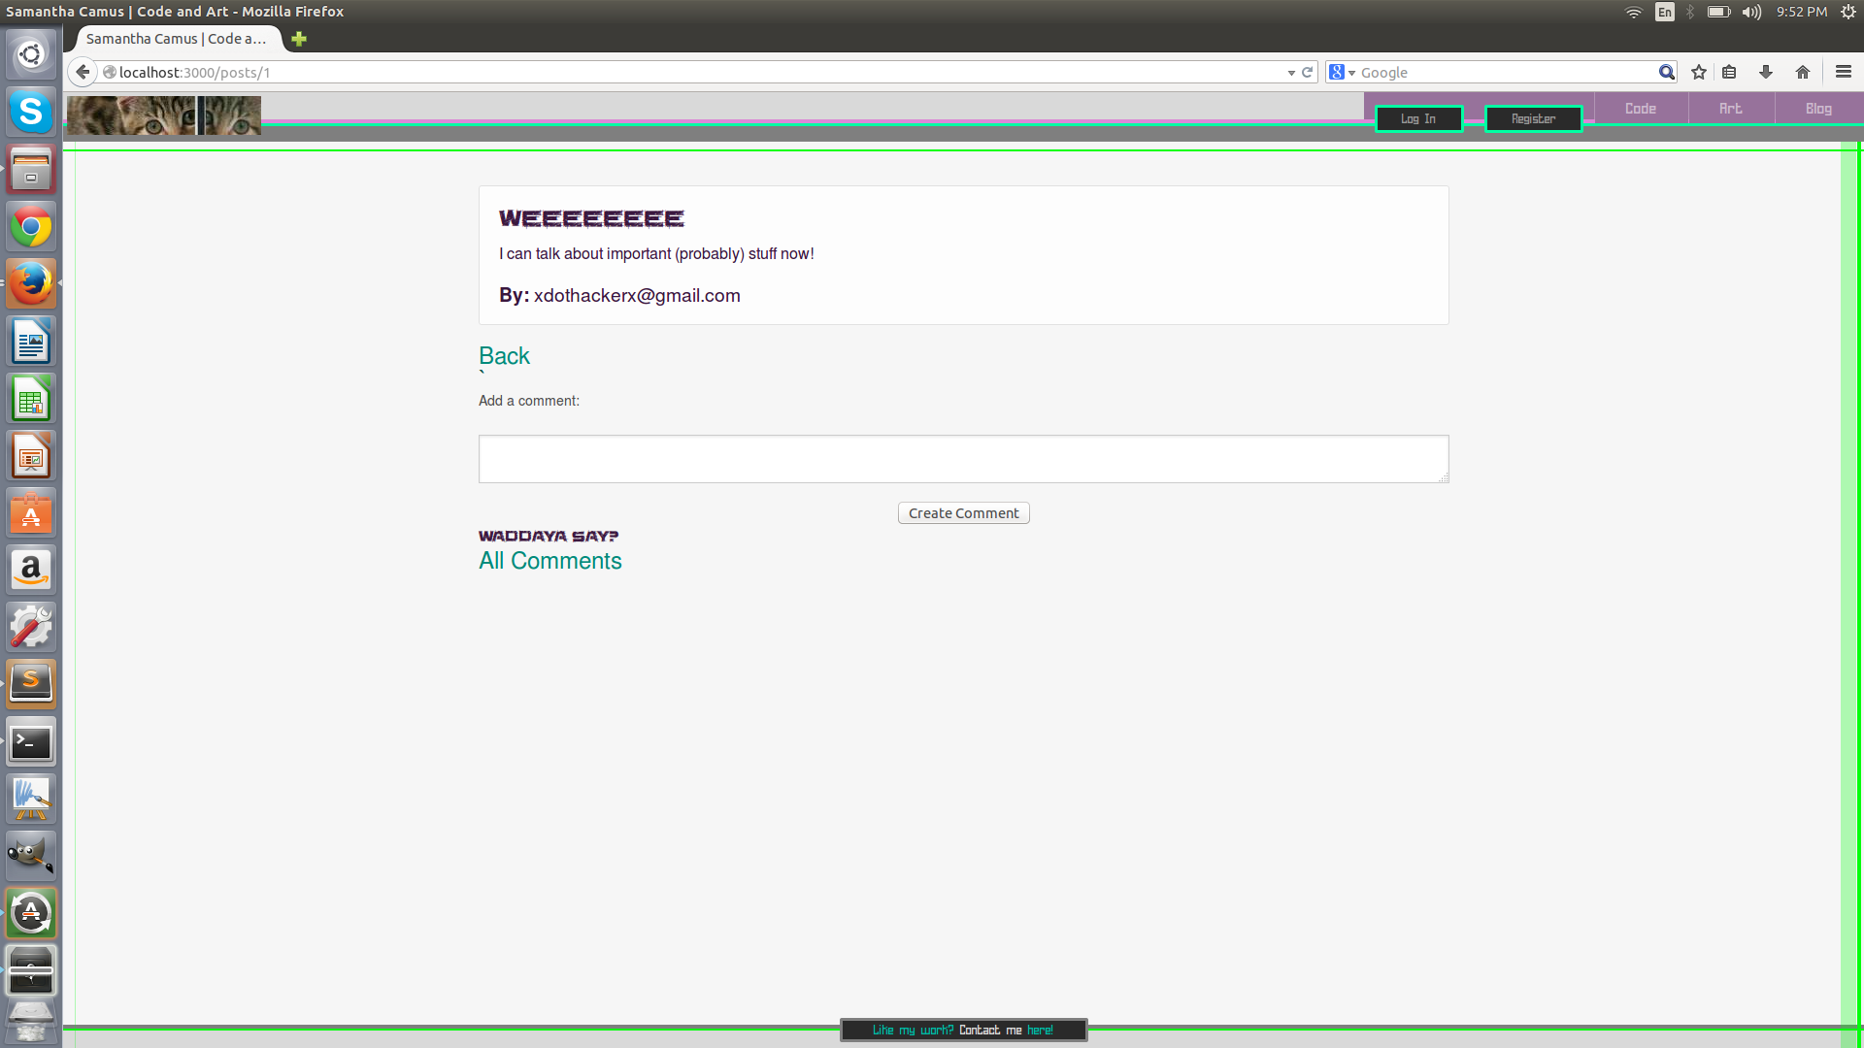Screen dimensions: 1864x1048
Task: Click the Log In button
Action: tap(1418, 118)
